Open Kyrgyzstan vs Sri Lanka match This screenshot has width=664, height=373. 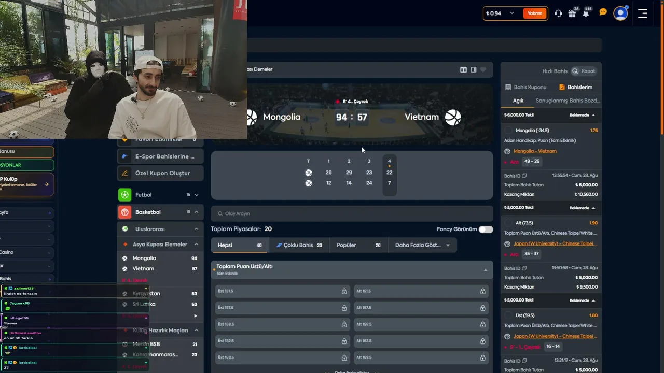pyautogui.click(x=160, y=299)
